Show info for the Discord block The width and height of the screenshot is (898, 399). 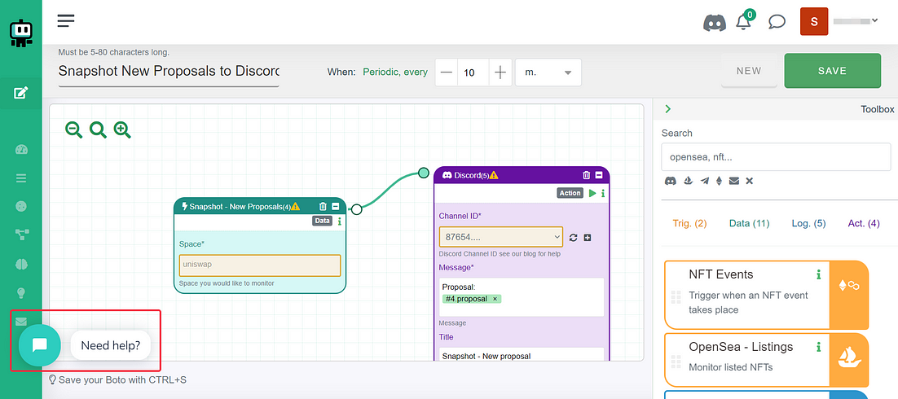(x=603, y=193)
